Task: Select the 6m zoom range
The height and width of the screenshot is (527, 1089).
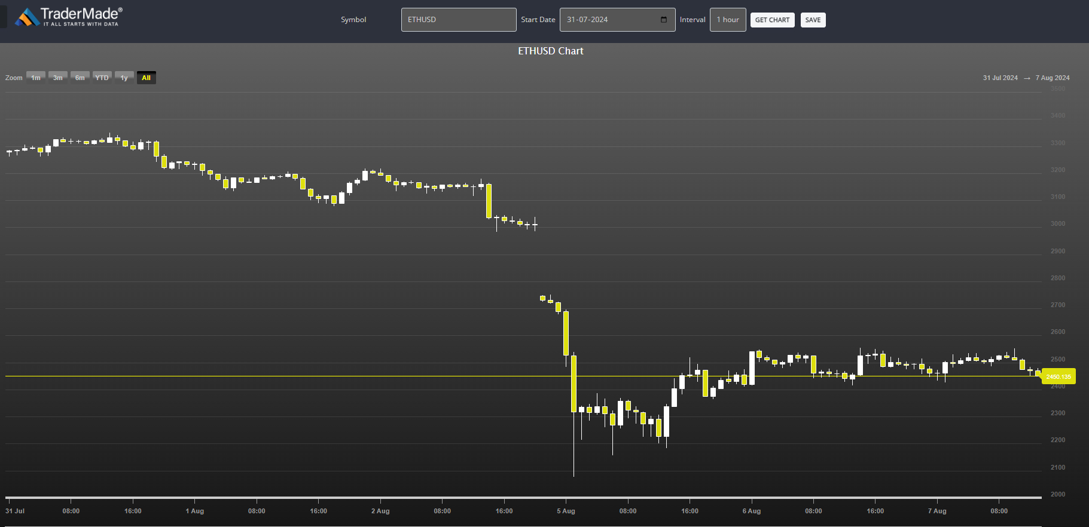Action: pos(80,78)
